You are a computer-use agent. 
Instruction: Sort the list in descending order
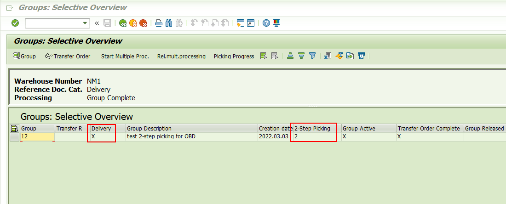pyautogui.click(x=301, y=56)
